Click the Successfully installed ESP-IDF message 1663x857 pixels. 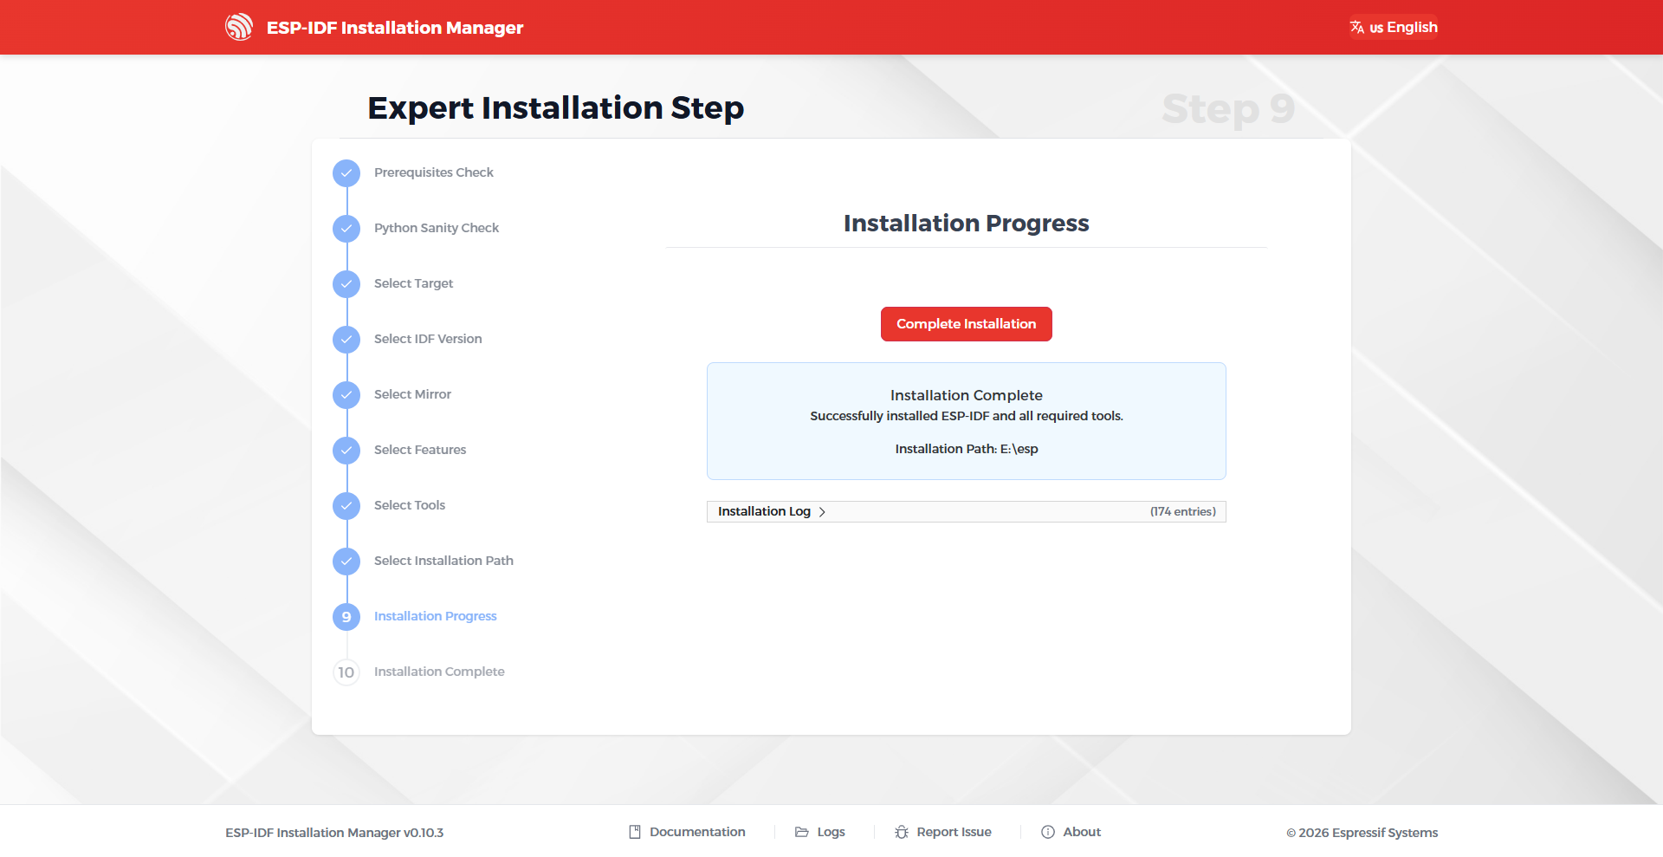(x=967, y=416)
